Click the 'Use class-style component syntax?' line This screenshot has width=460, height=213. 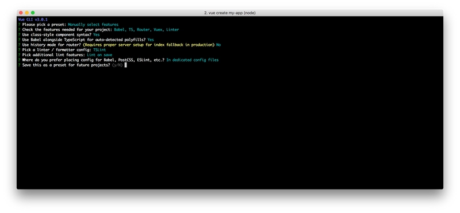point(59,34)
